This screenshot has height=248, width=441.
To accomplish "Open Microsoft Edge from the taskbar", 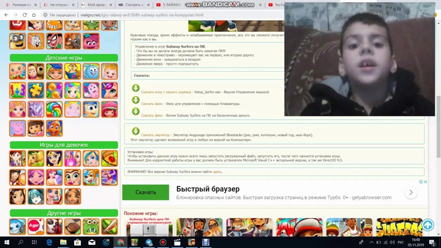I will 49,242.
